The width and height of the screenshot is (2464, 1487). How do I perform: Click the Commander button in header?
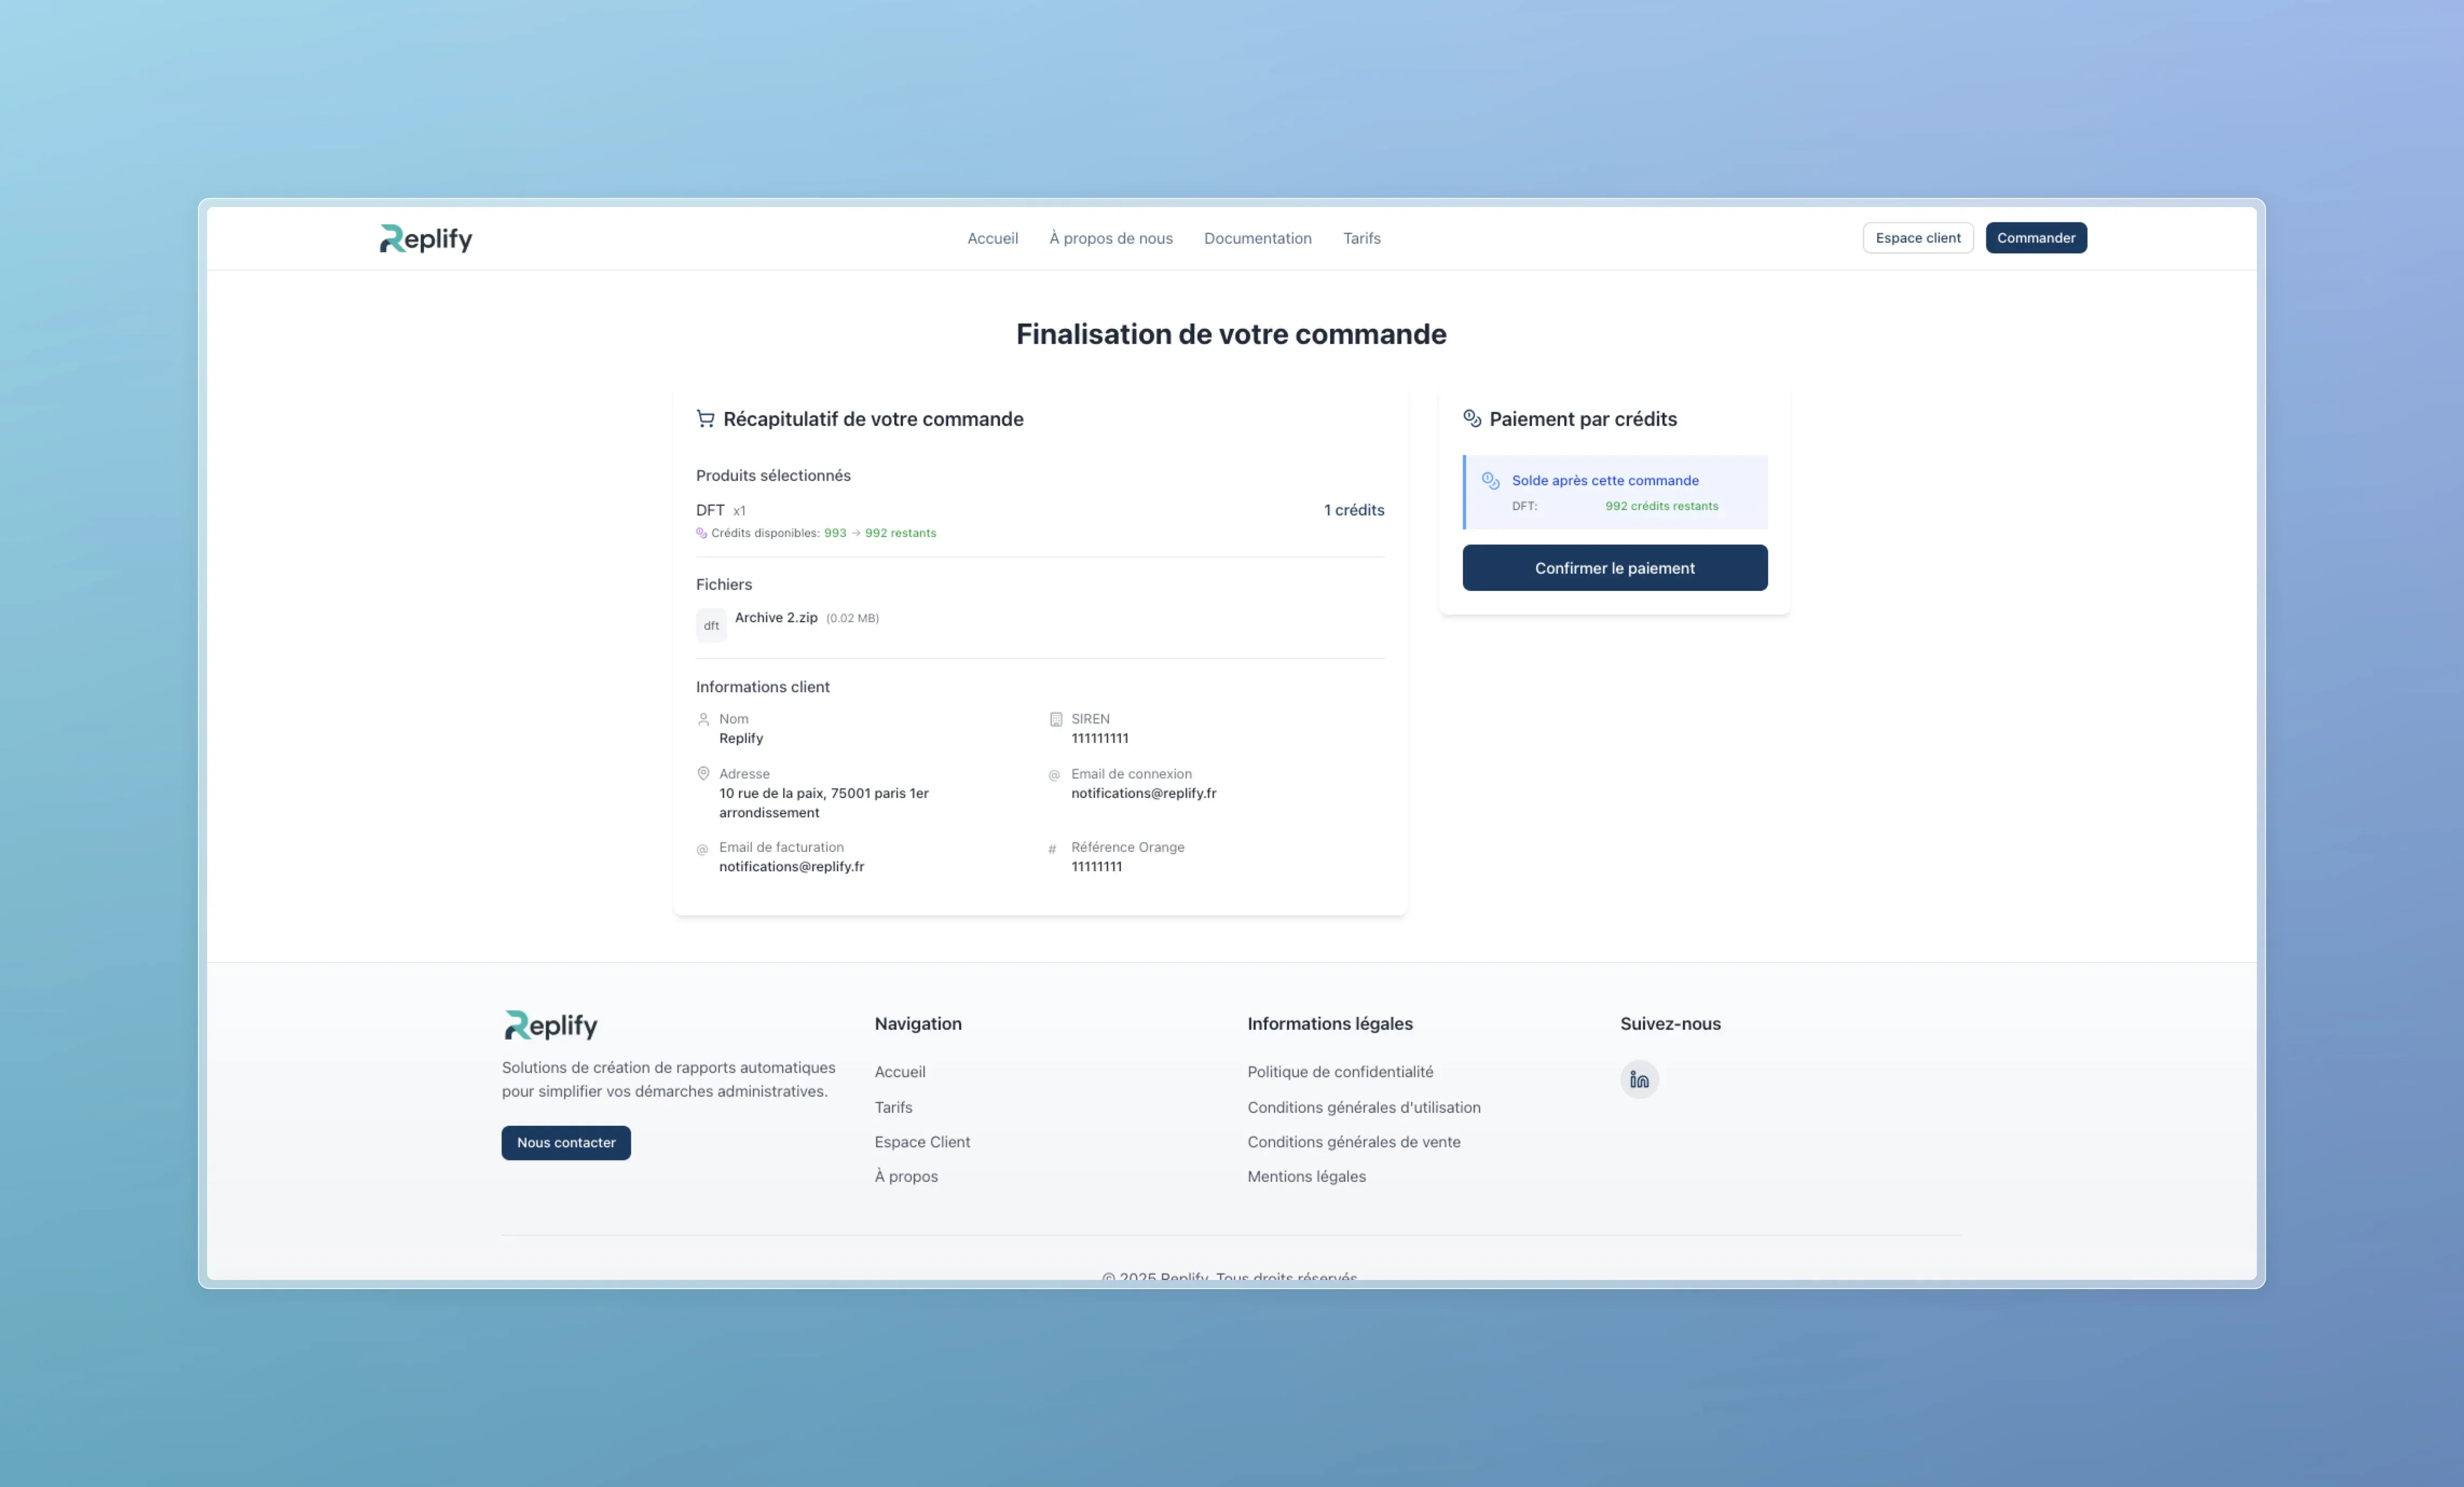pos(2035,238)
